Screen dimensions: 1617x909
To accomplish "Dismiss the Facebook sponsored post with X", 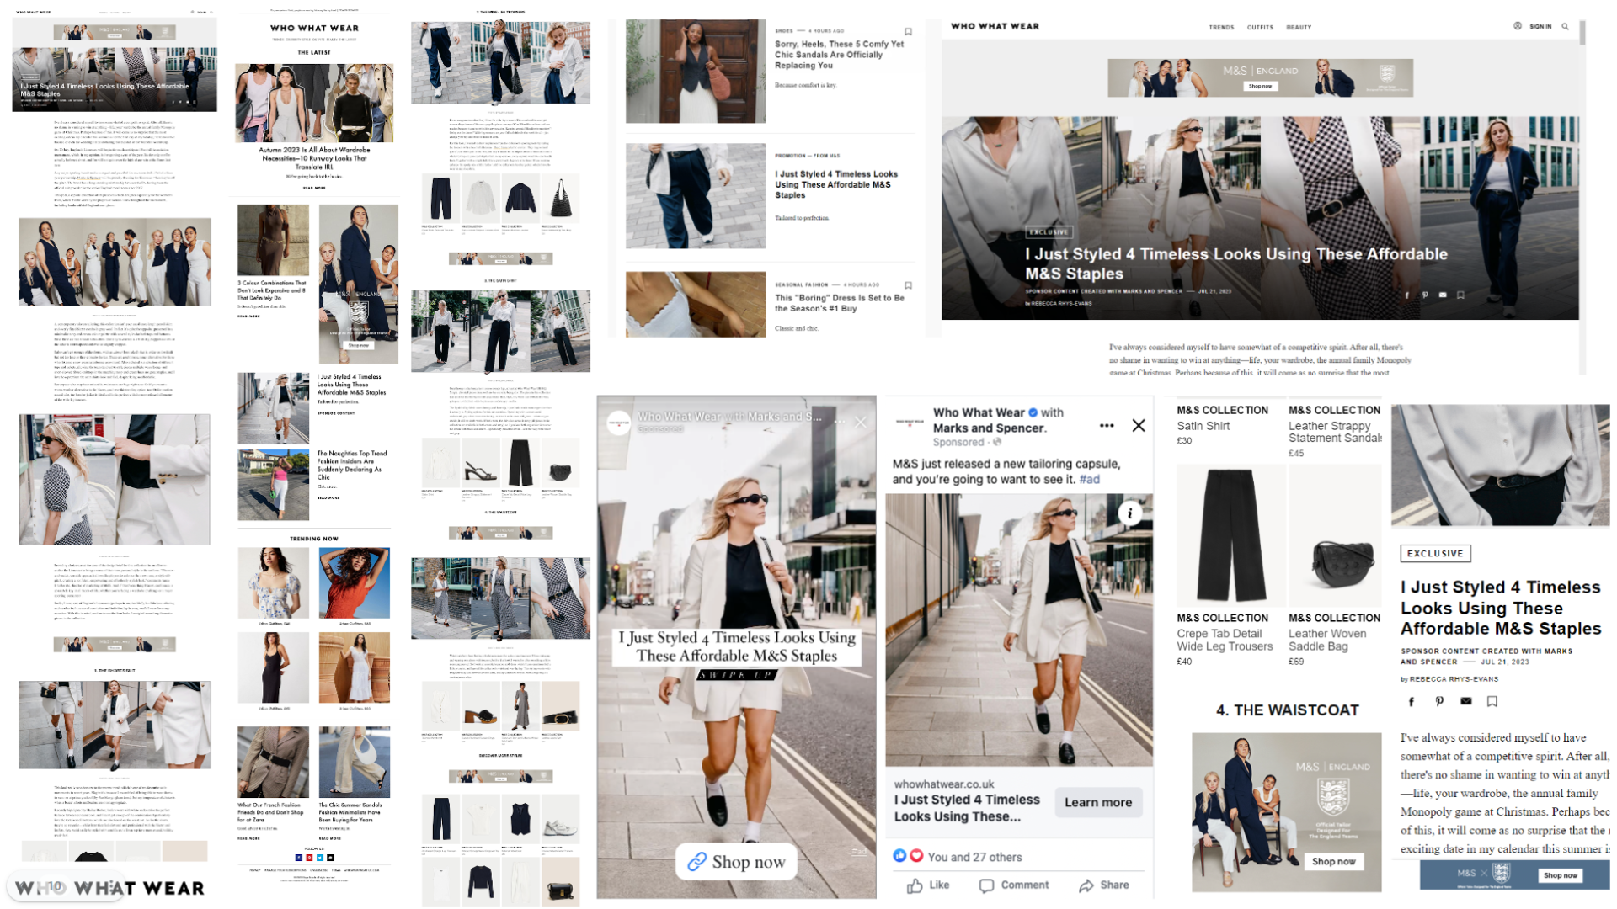I will coord(1139,426).
